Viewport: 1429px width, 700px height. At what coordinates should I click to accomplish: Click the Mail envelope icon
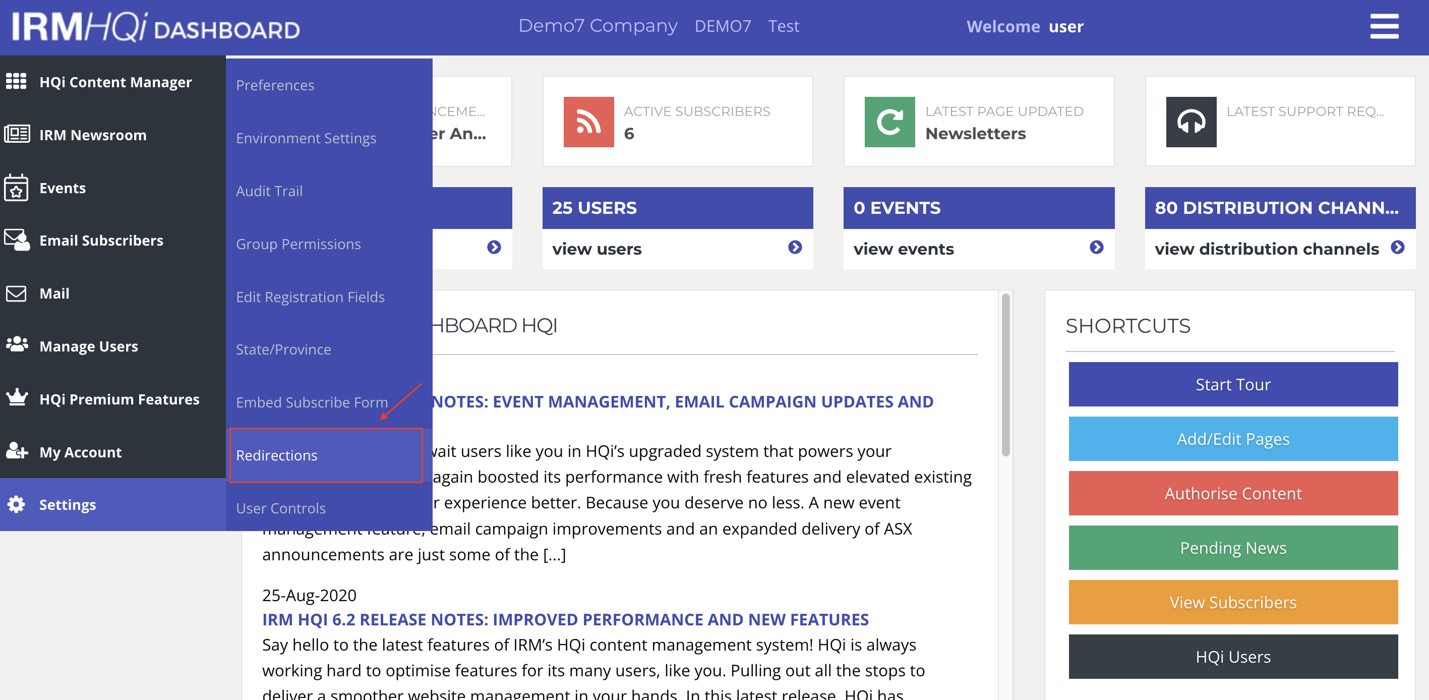click(x=16, y=294)
